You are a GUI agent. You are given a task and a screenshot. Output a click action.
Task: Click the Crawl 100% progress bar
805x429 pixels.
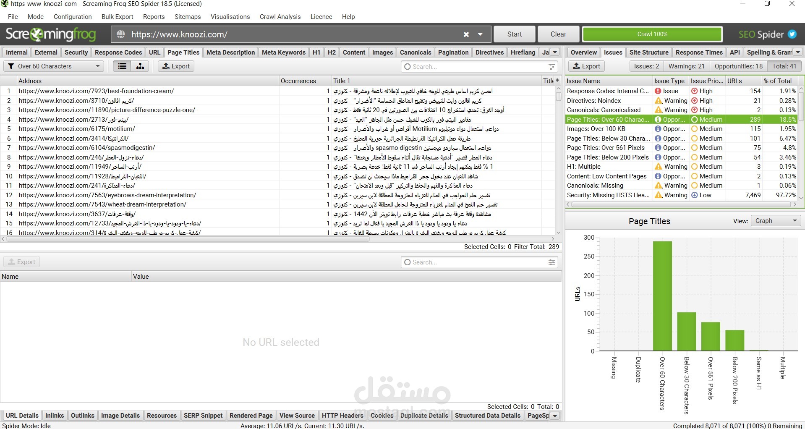pos(652,34)
